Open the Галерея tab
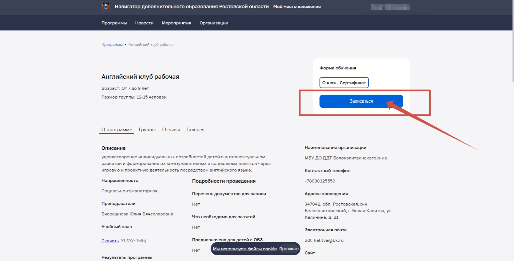Image resolution: width=514 pixels, height=261 pixels. pos(195,130)
